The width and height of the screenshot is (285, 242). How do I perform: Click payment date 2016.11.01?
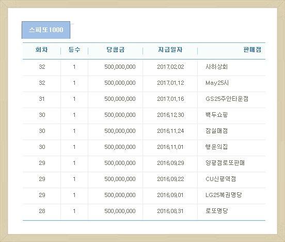[170, 147]
